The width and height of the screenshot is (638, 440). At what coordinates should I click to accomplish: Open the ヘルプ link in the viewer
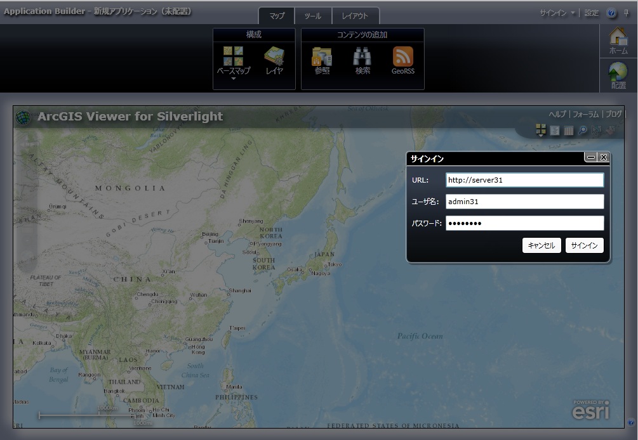pyautogui.click(x=557, y=114)
